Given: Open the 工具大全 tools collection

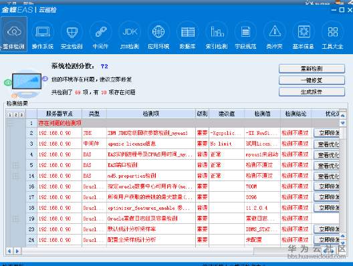Looking at the screenshot, I should [x=332, y=35].
